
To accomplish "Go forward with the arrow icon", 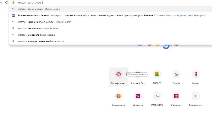I will (1, 3).
